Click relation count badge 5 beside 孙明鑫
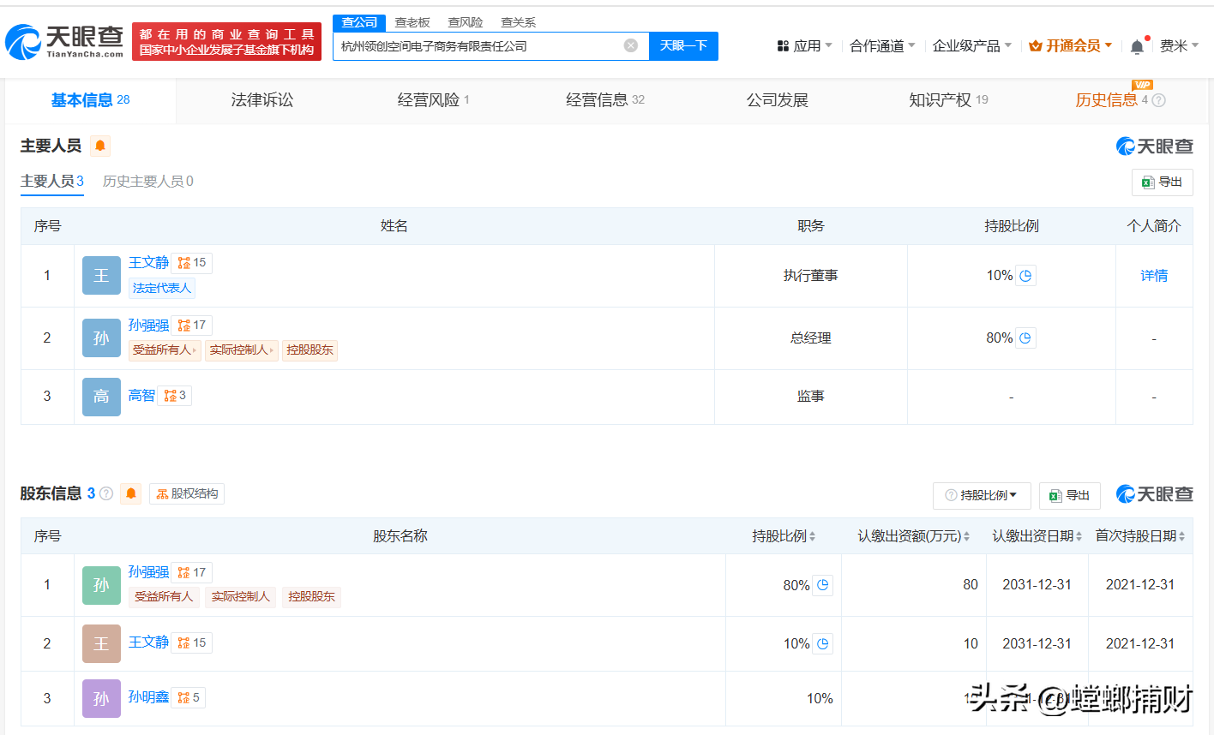Image resolution: width=1214 pixels, height=735 pixels. pyautogui.click(x=189, y=697)
